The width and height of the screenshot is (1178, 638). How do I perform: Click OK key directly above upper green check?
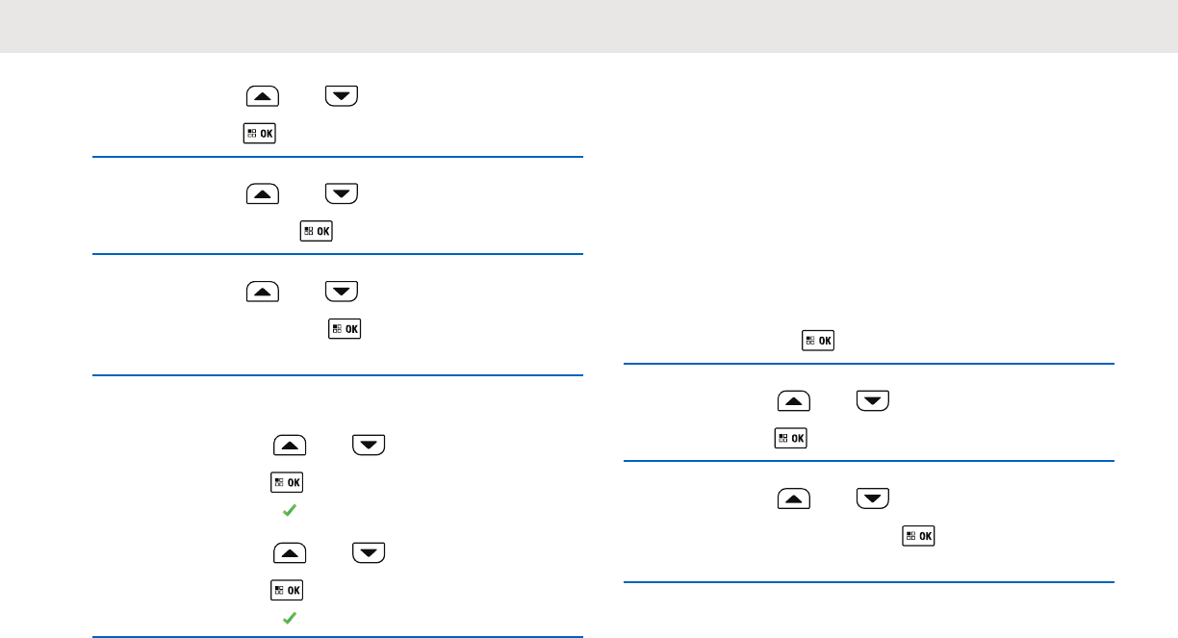tap(287, 482)
